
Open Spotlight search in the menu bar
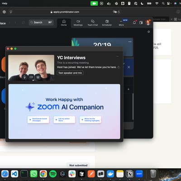(163, 3)
